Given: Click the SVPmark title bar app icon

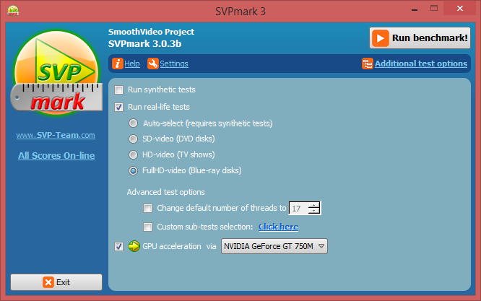Looking at the screenshot, I should [13, 11].
